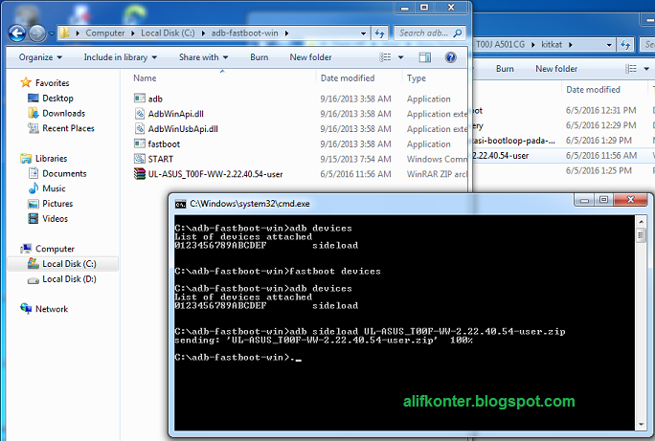Open the Include in library menu
This screenshot has width=655, height=441.
click(x=121, y=57)
